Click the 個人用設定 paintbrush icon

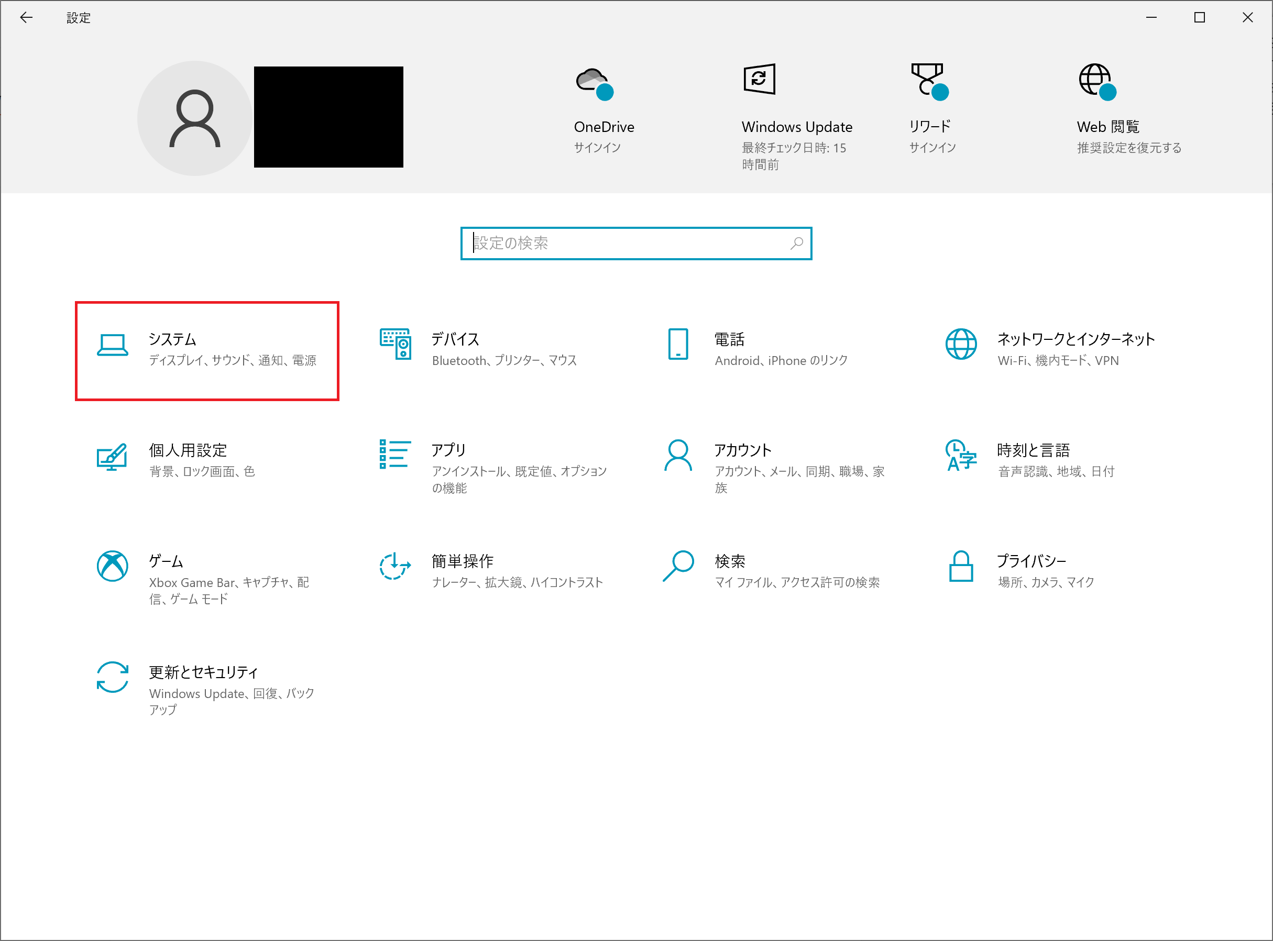(x=112, y=457)
